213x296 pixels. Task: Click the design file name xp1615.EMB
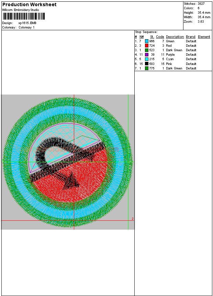[27, 23]
